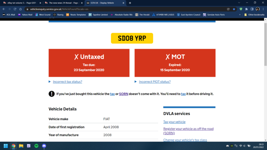Open the 'East Ayrshire Council' bookmark
The height and width of the screenshot is (150, 267).
click(189, 15)
